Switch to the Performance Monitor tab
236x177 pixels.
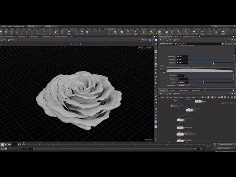pyautogui.click(x=189, y=36)
